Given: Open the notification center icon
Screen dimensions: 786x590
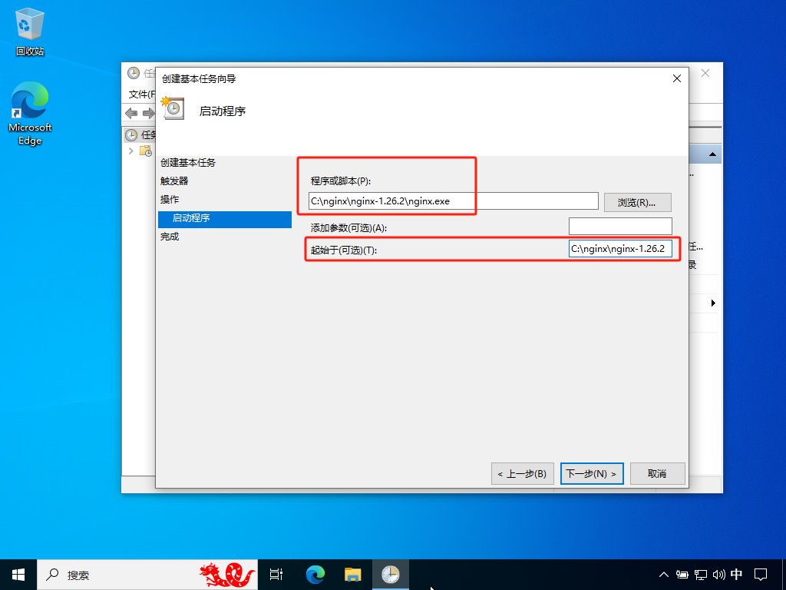Looking at the screenshot, I should pos(761,575).
